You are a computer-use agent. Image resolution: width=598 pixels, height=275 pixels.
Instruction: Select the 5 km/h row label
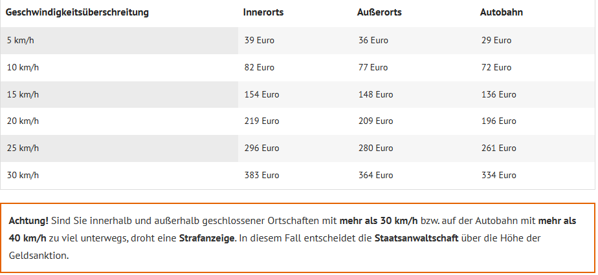[x=20, y=40]
